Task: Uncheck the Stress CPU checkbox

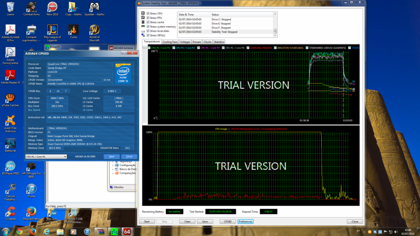Action: (148, 13)
